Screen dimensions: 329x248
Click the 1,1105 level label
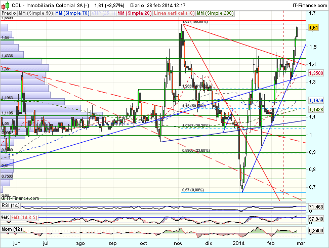[x=7, y=113]
